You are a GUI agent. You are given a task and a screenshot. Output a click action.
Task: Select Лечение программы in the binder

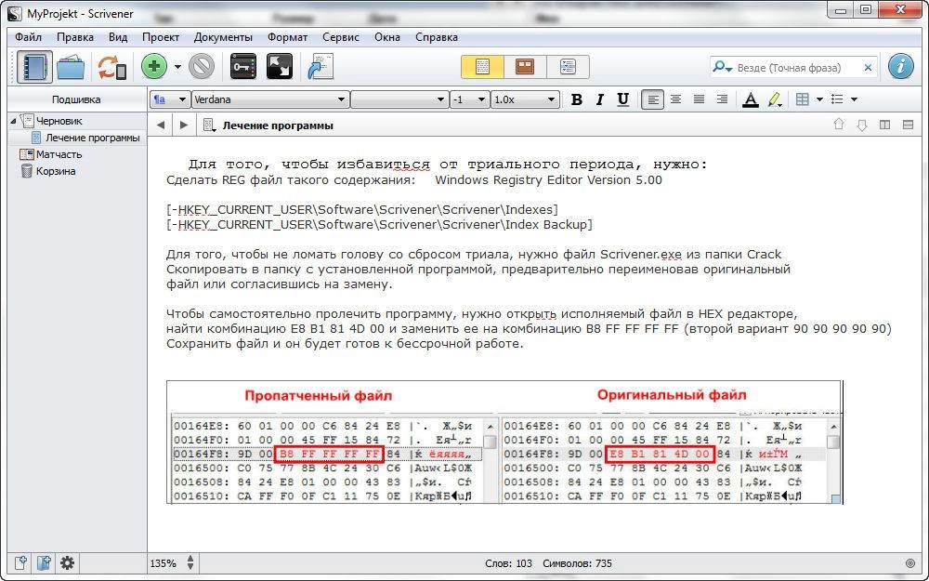[x=93, y=138]
